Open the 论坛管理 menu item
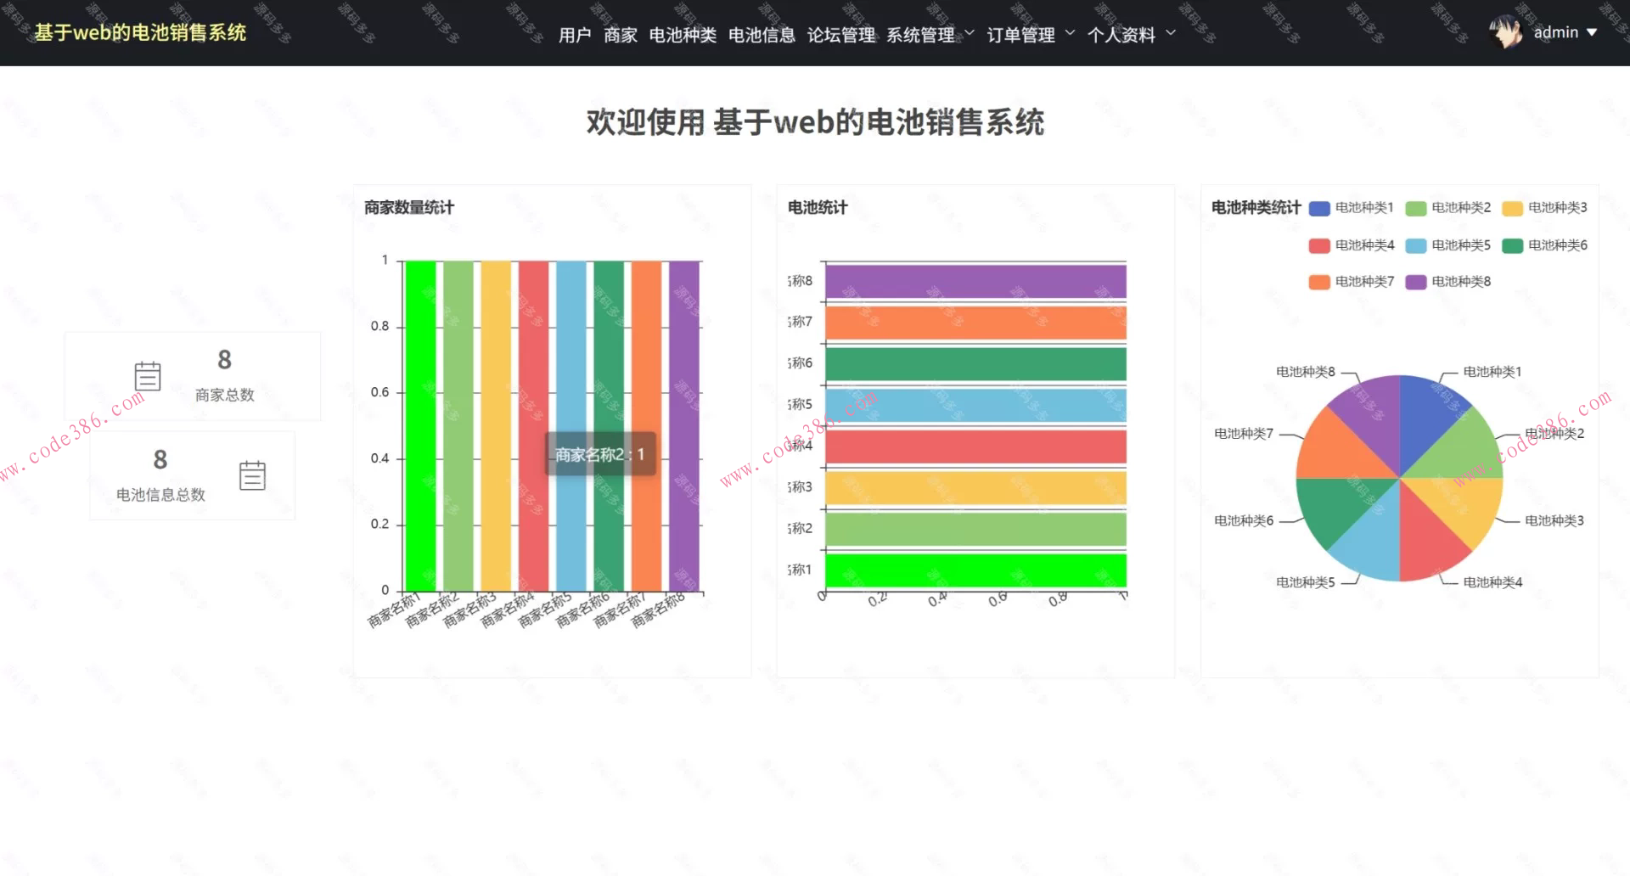 (x=840, y=35)
